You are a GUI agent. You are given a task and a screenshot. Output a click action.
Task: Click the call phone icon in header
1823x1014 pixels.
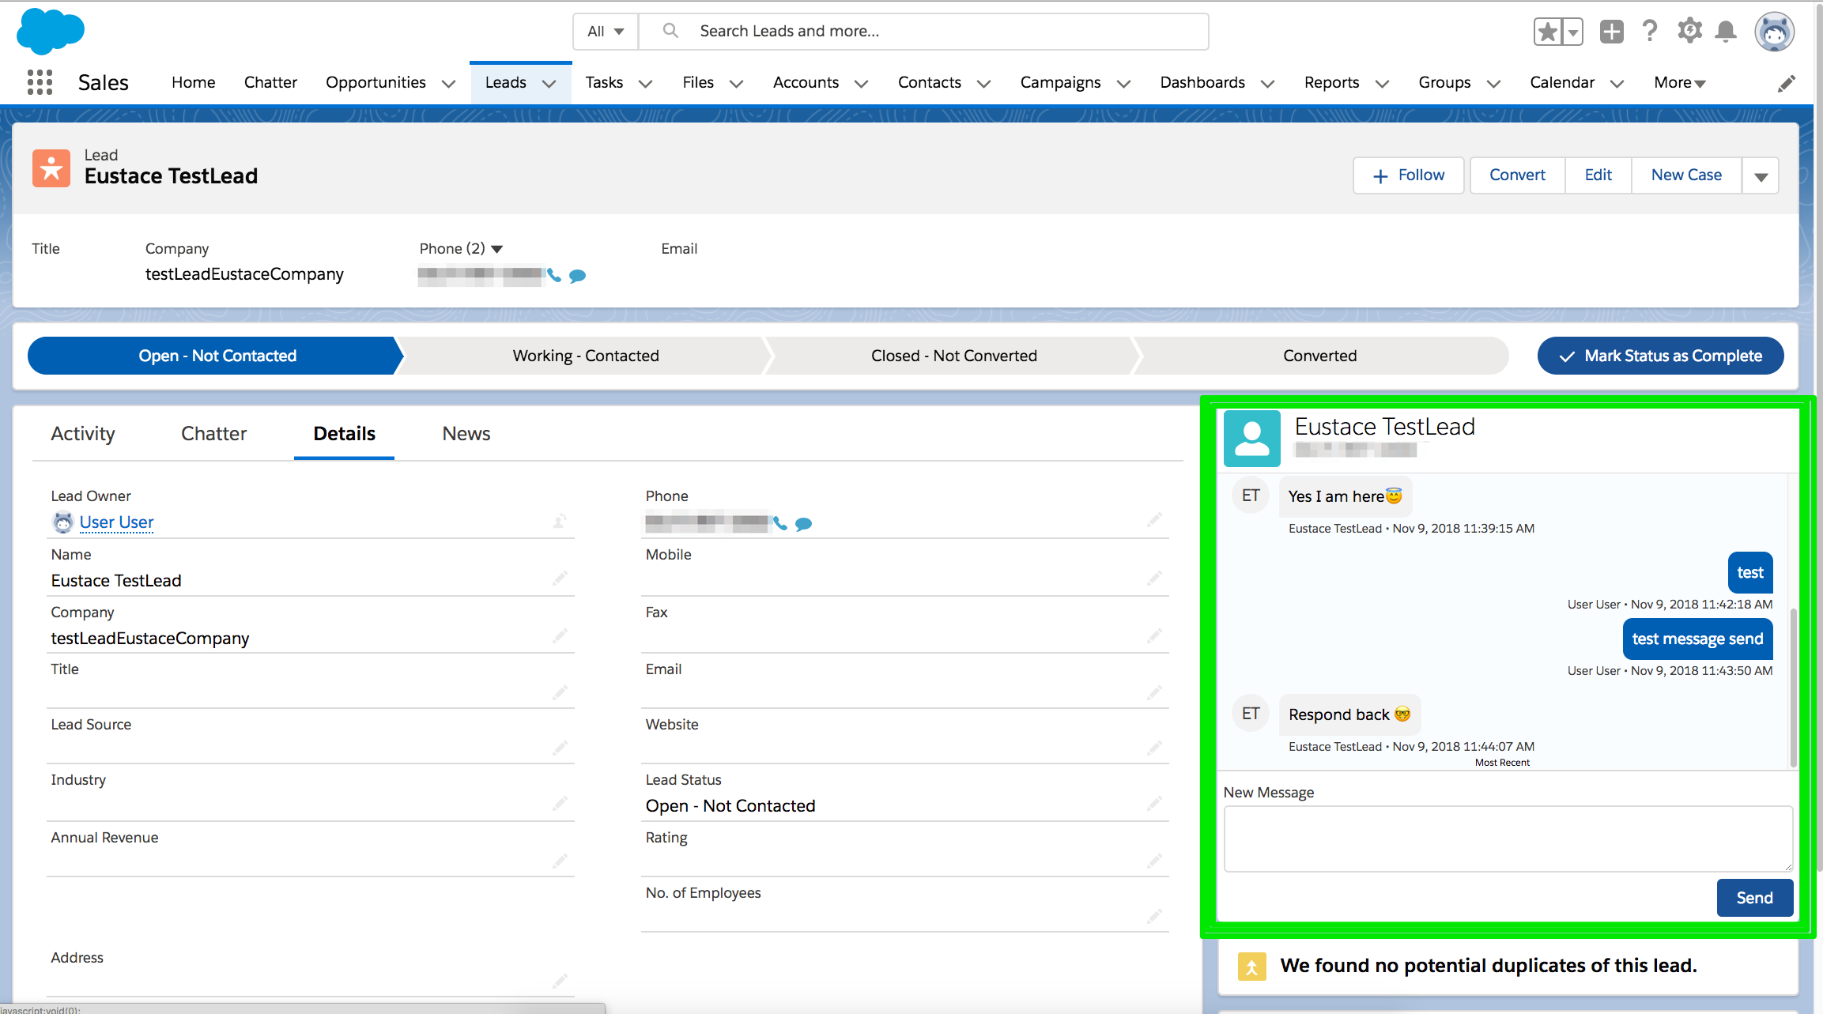(554, 276)
